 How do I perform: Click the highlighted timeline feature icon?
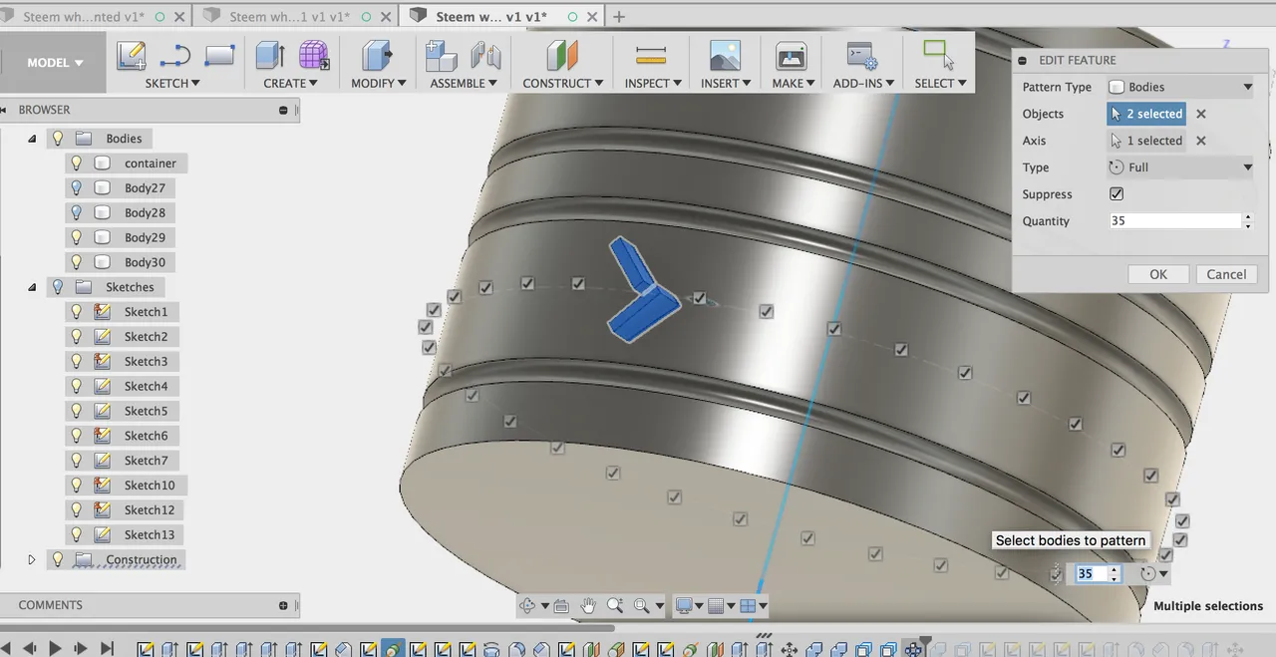[393, 649]
